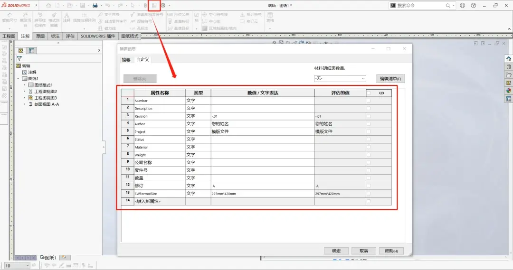Open the 摘要 tab in the dialog
Viewport: 513px width, 270px height.
coord(126,60)
